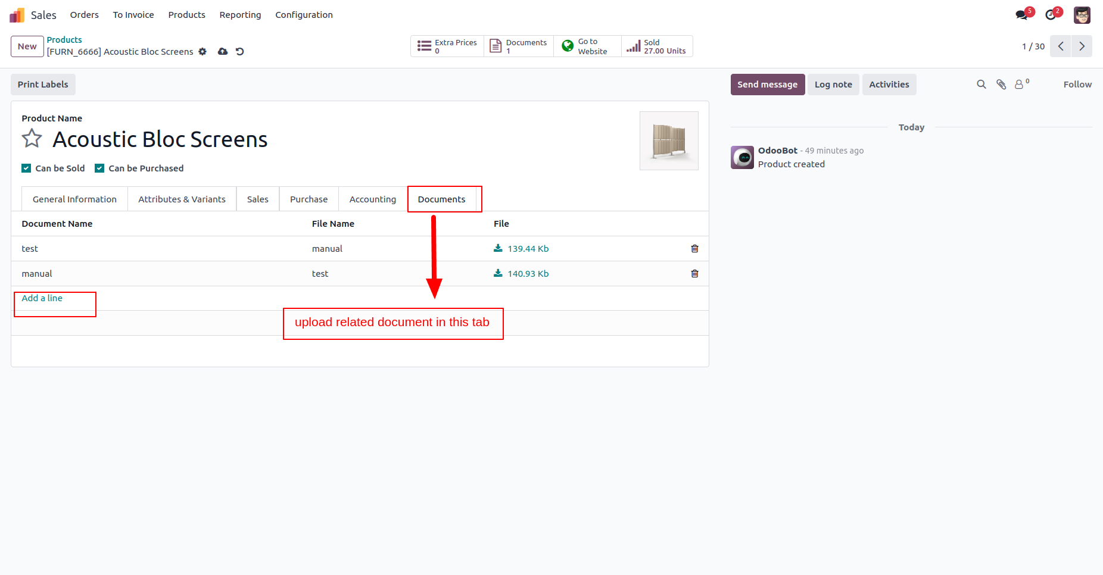Click Add a line link
The image size is (1103, 575).
point(42,298)
